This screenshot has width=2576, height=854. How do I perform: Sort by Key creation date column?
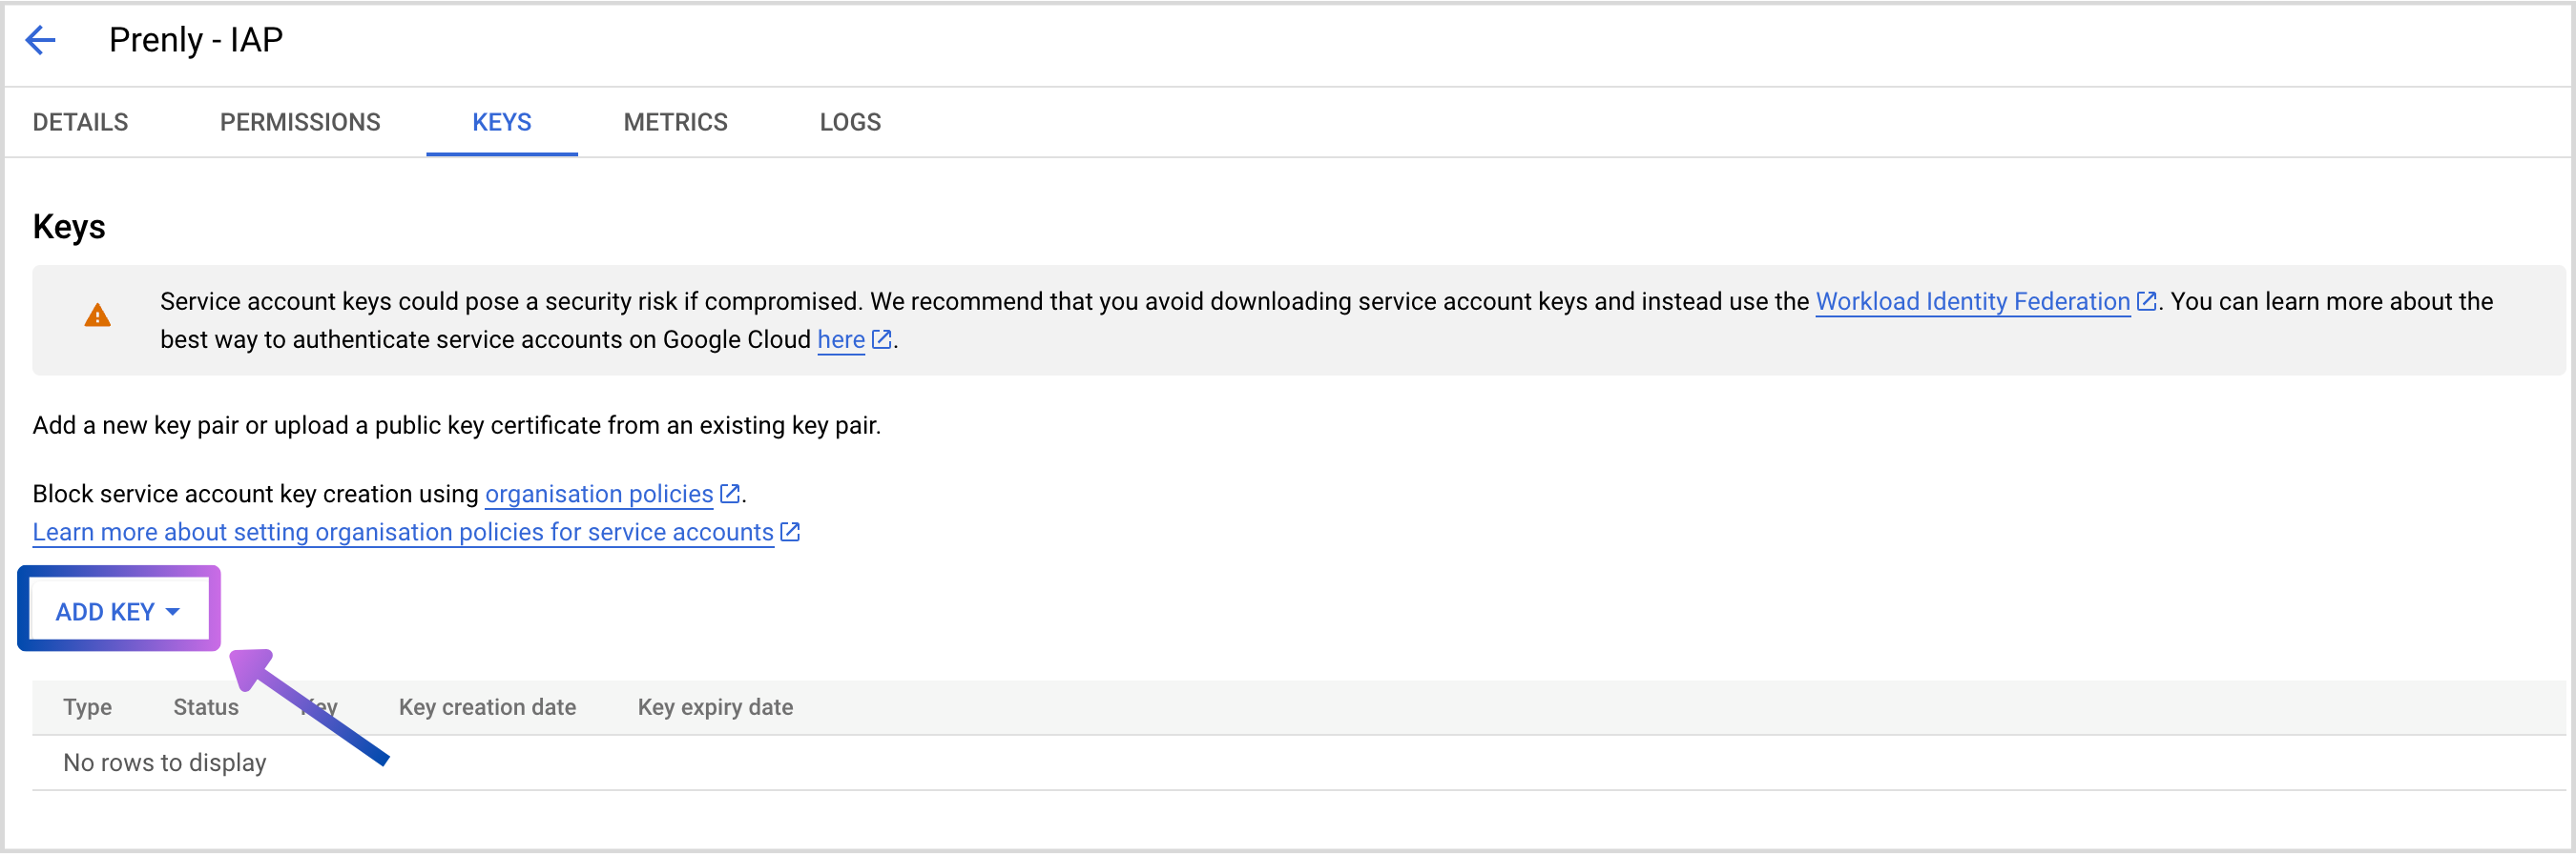pos(487,707)
